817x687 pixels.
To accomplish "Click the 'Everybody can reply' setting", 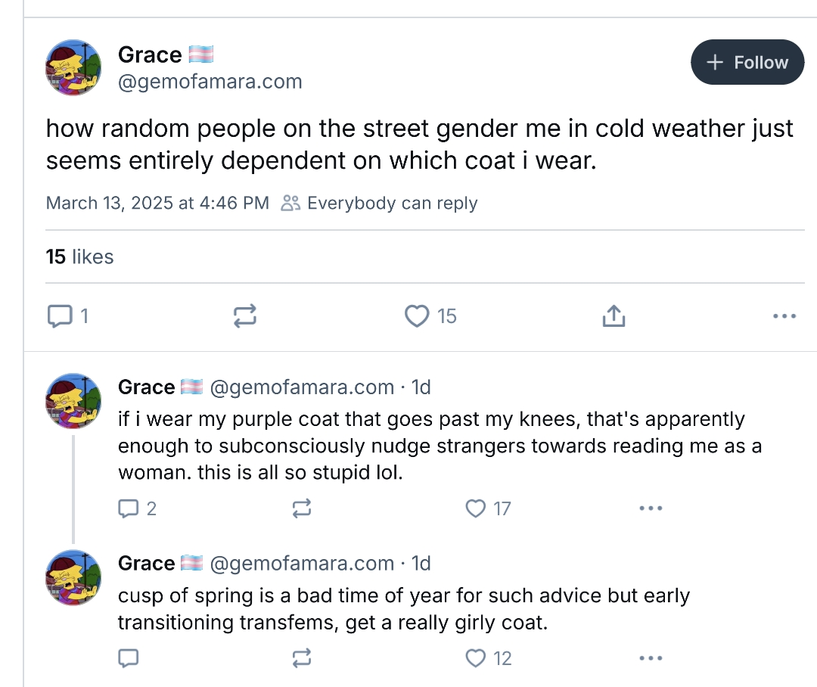I will pyautogui.click(x=381, y=204).
